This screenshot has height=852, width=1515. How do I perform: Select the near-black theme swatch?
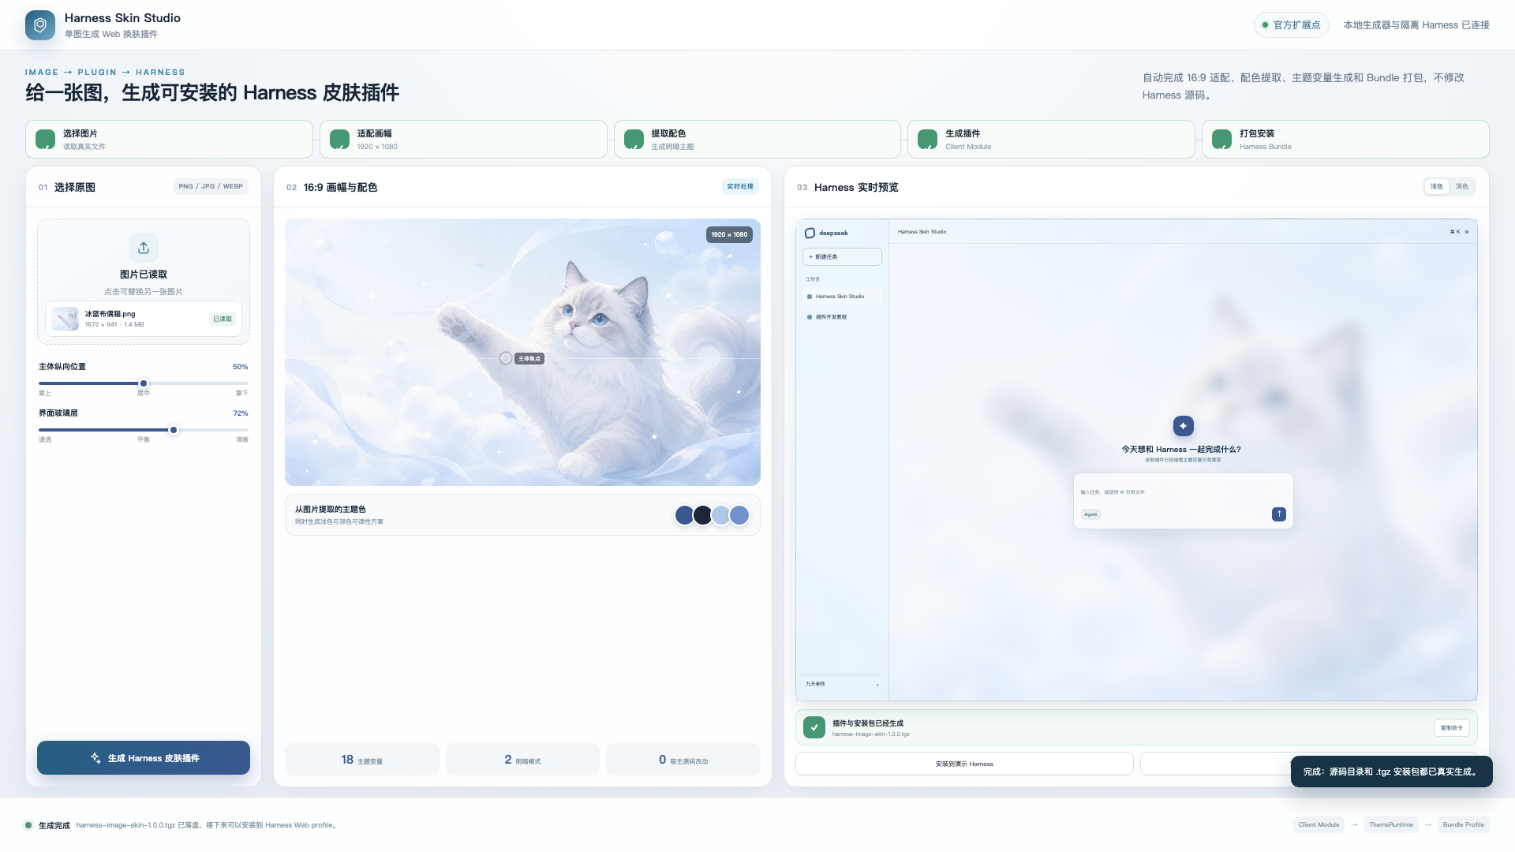(x=702, y=515)
